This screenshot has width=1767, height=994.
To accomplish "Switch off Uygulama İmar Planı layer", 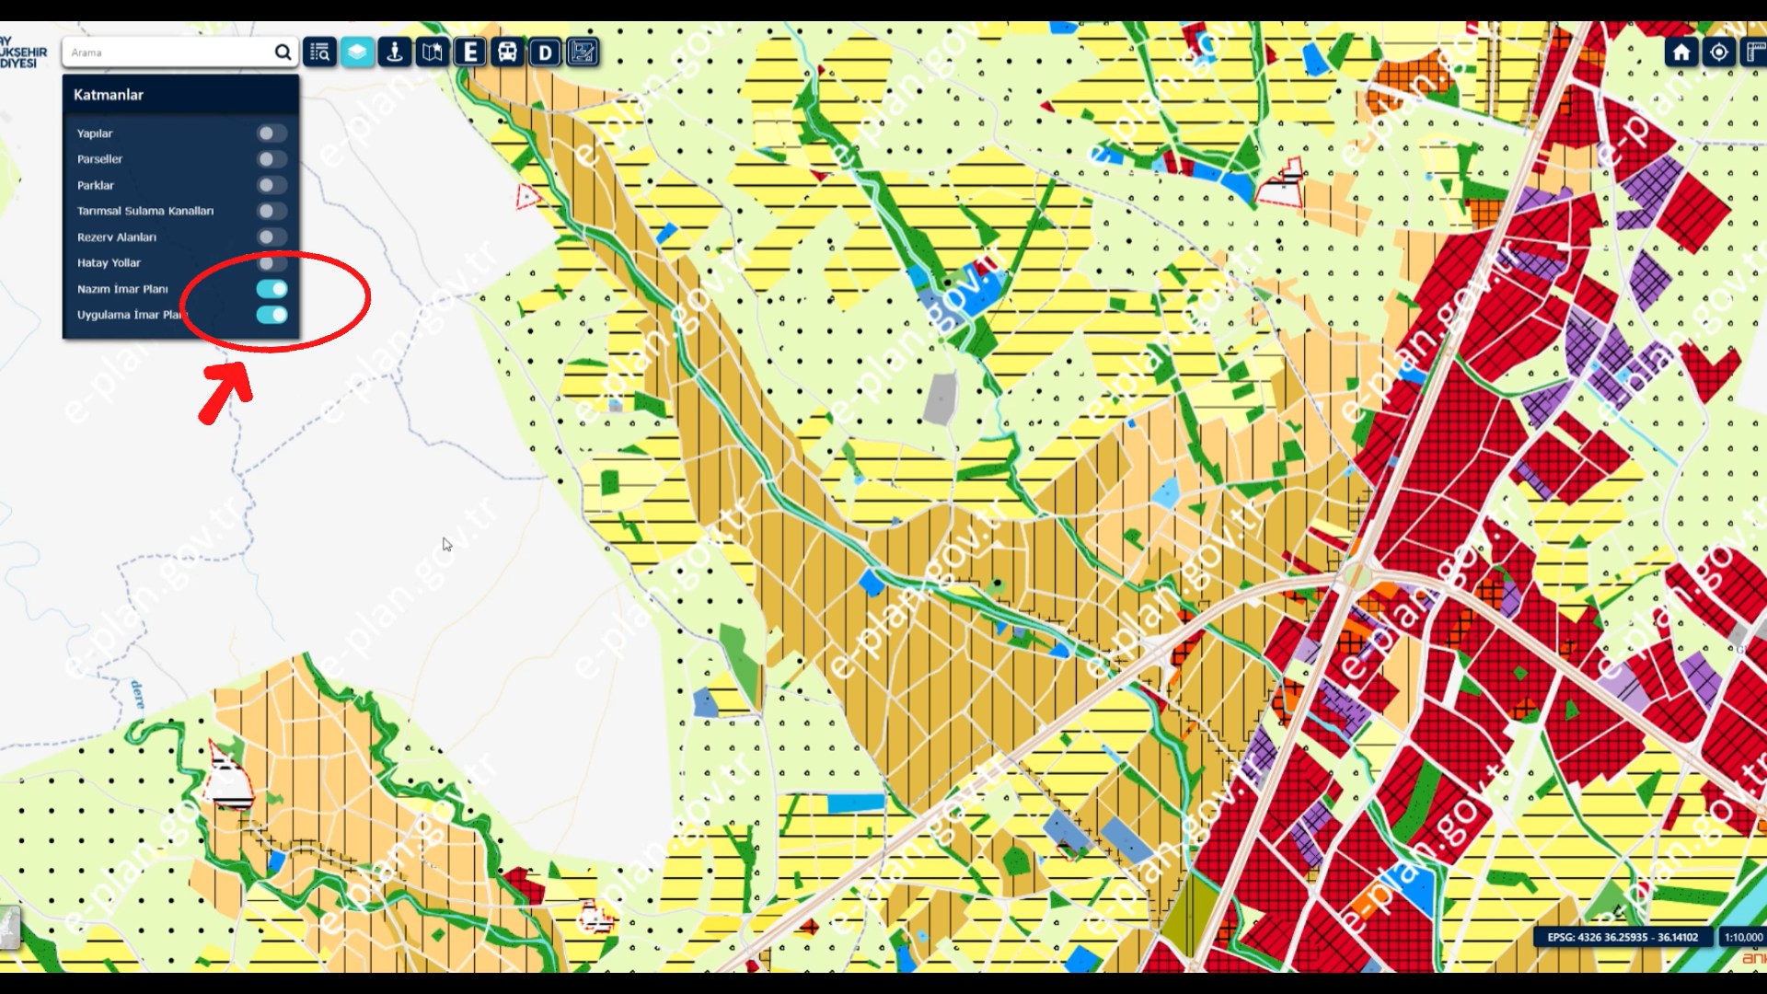I will (271, 315).
